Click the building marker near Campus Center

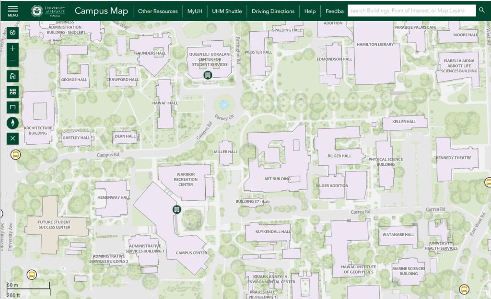177,209
